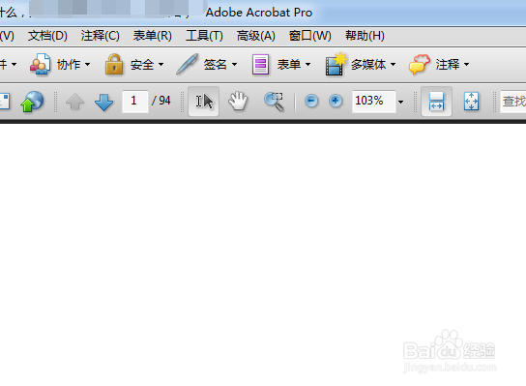Click the 签名 pen icon

188,64
